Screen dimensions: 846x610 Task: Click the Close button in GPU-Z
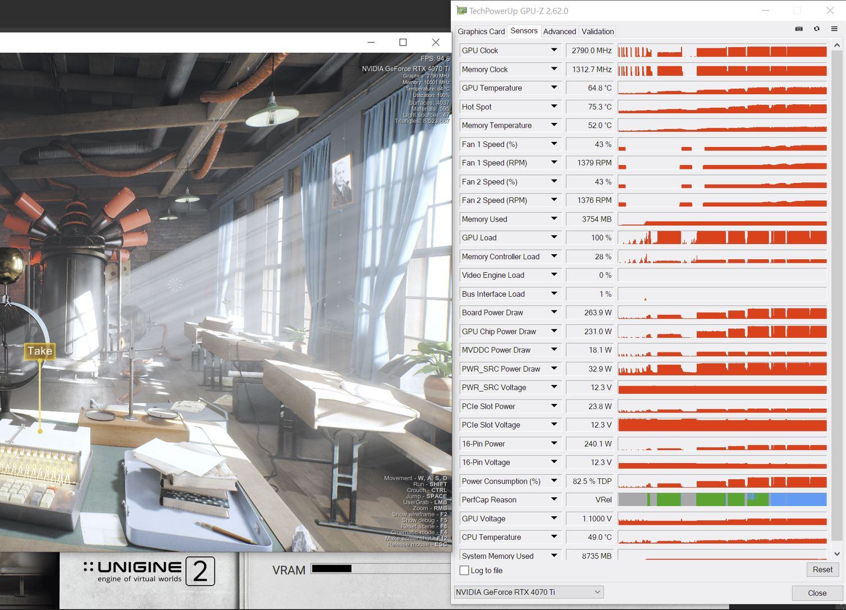coord(817,593)
